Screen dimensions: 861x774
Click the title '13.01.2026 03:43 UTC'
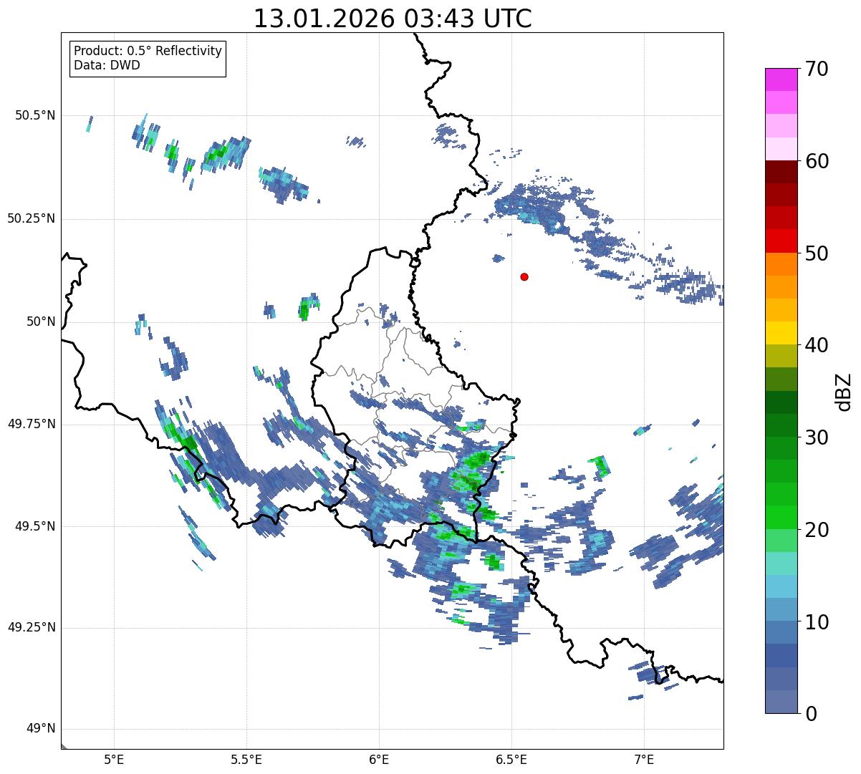pos(393,19)
